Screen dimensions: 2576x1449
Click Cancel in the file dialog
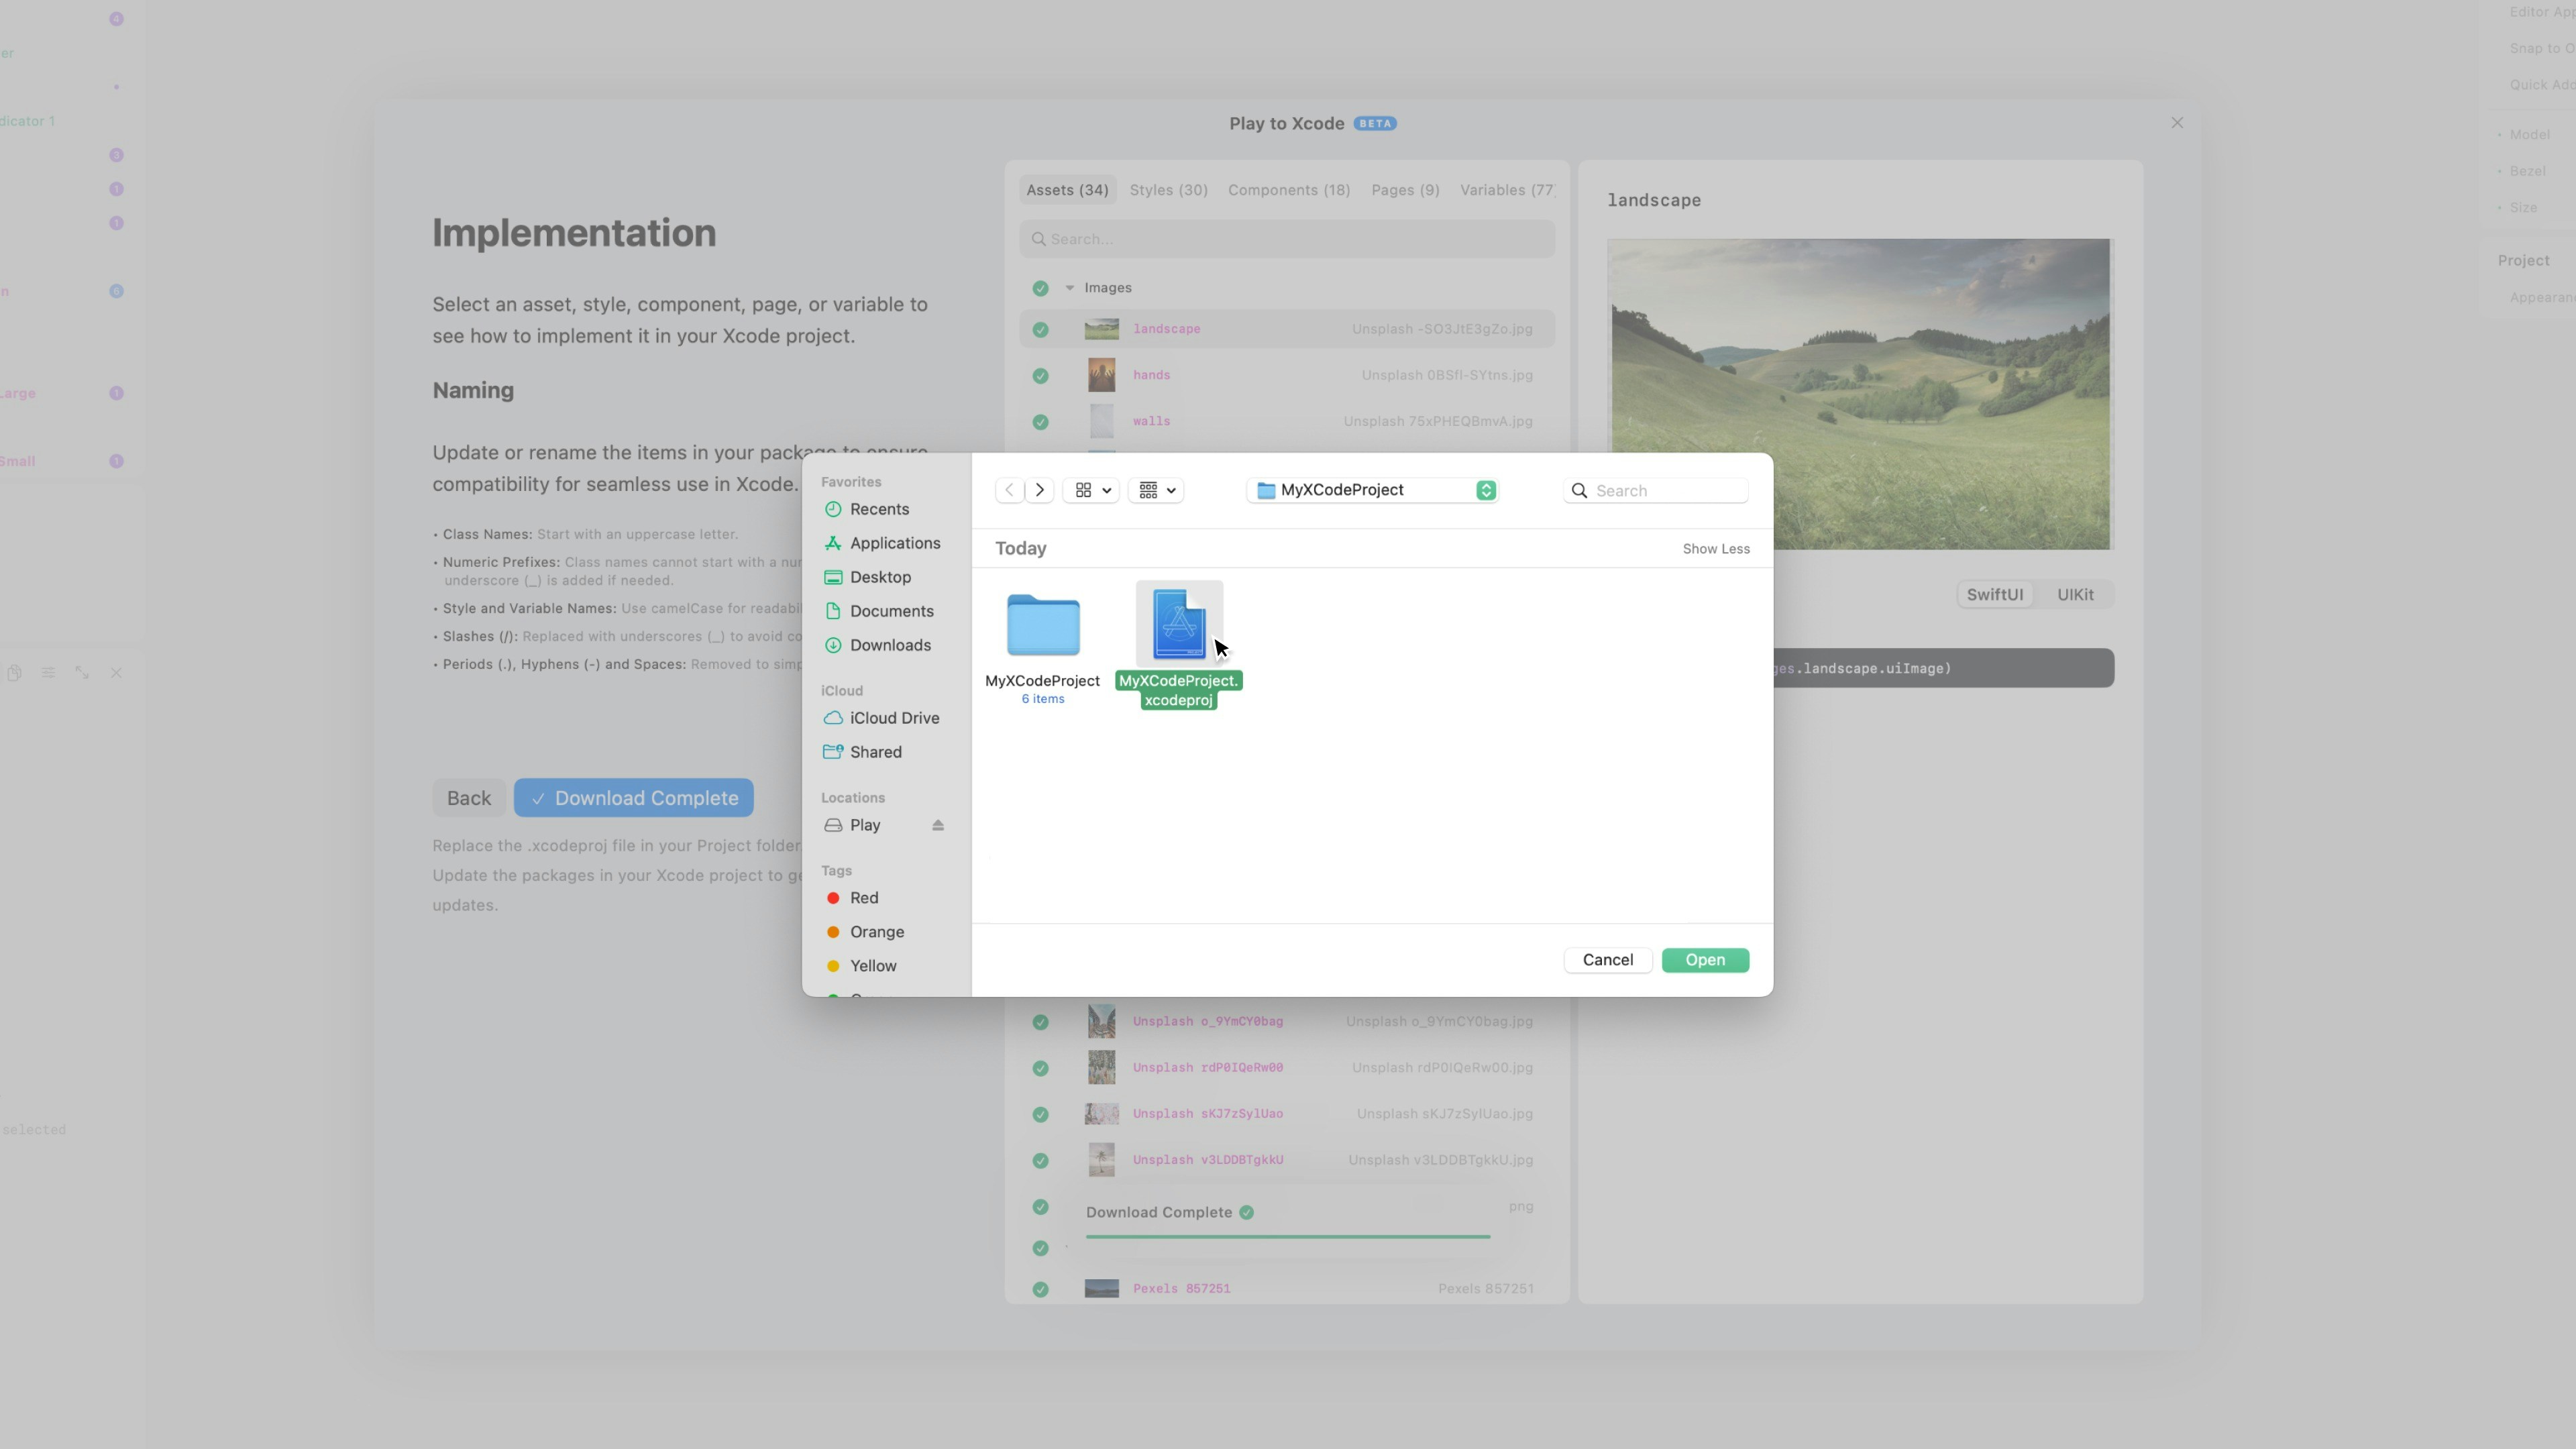click(1607, 960)
